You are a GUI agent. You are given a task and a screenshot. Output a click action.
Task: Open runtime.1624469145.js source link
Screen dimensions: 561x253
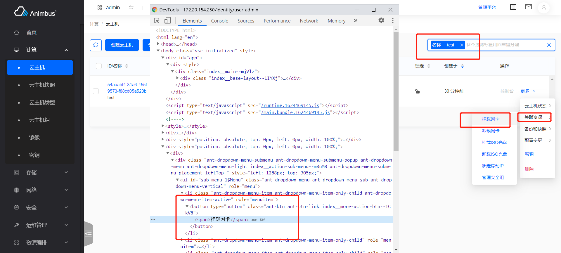[x=290, y=105]
